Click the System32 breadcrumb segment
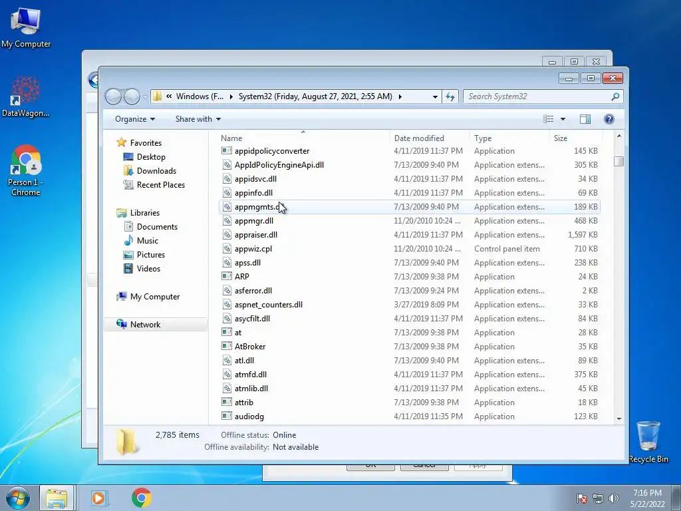Viewport: 681px width, 511px height. click(x=315, y=96)
